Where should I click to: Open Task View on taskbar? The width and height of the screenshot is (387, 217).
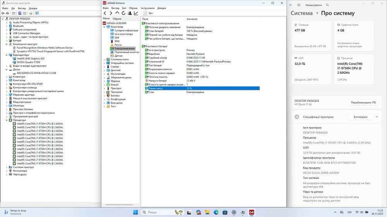189,212
